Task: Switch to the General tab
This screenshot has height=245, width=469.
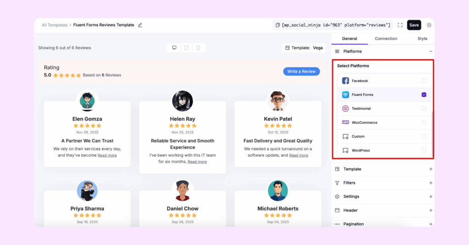Action: click(349, 39)
